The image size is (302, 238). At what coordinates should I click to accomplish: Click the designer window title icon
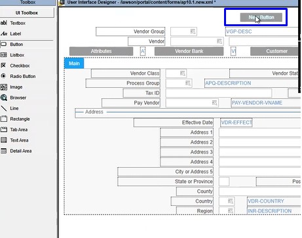(x=62, y=3)
